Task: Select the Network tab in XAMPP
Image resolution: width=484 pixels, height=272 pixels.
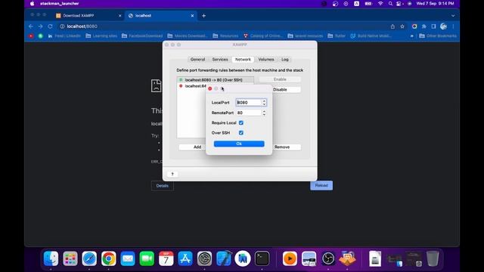Action: point(243,59)
